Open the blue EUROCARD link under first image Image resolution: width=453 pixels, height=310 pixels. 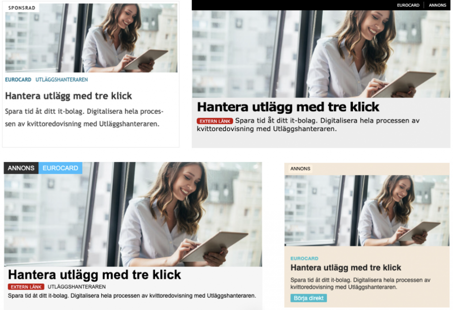[18, 79]
